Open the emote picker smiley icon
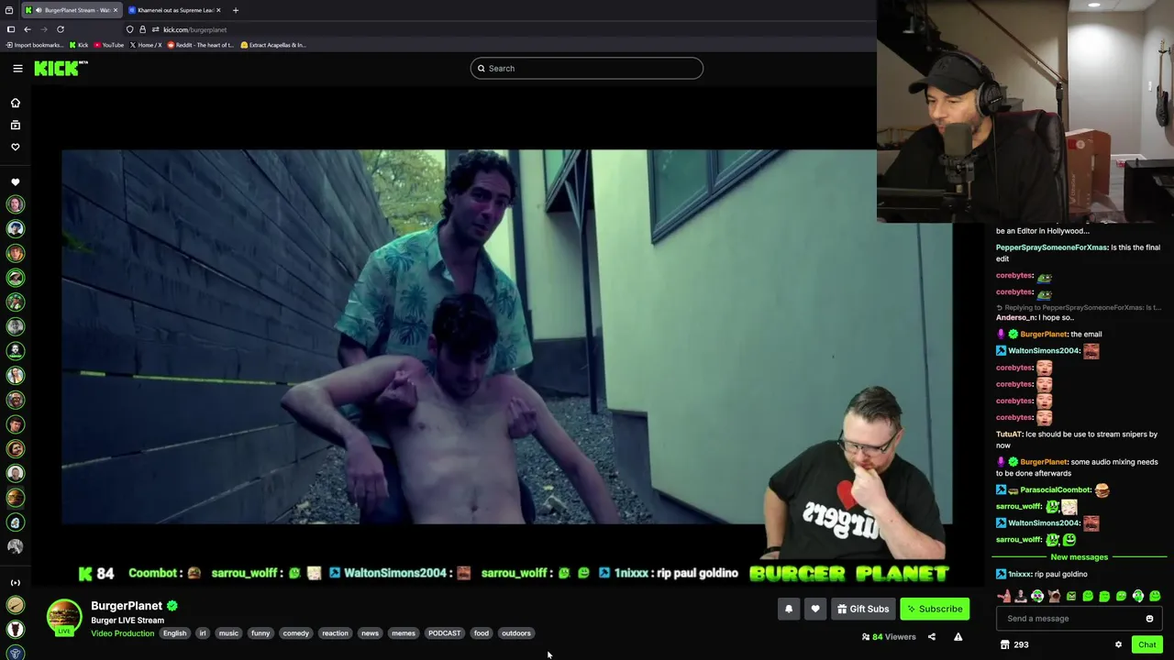1174x660 pixels. [1149, 619]
